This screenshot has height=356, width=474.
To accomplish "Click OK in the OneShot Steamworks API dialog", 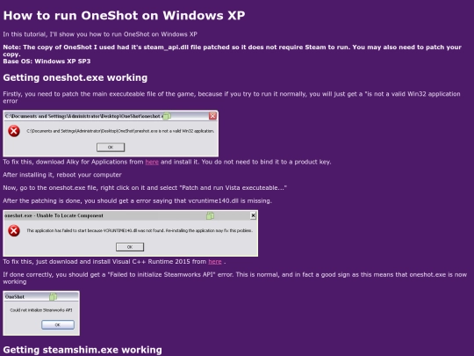I will pos(58,325).
